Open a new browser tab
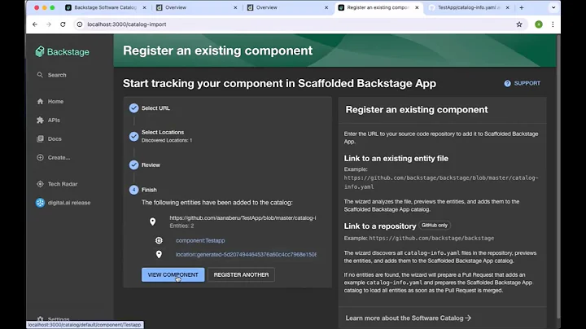This screenshot has height=329, width=586. point(522,7)
